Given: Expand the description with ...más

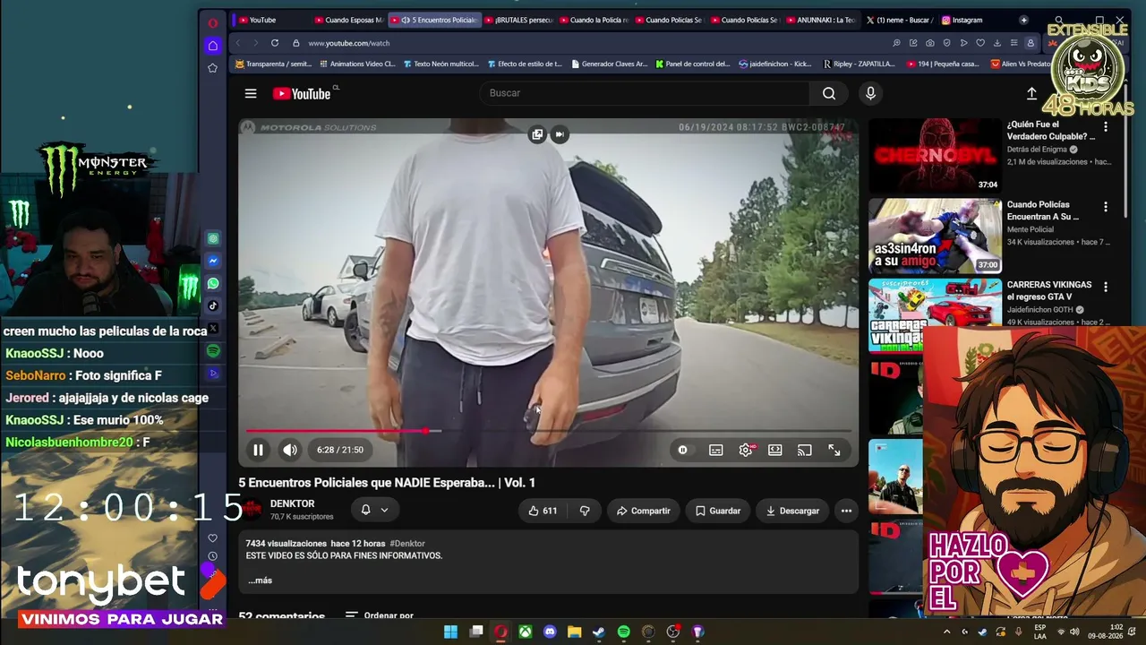Looking at the screenshot, I should [x=260, y=580].
